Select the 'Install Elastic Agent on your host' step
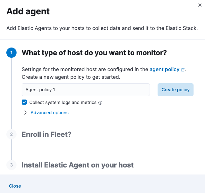 [78, 165]
